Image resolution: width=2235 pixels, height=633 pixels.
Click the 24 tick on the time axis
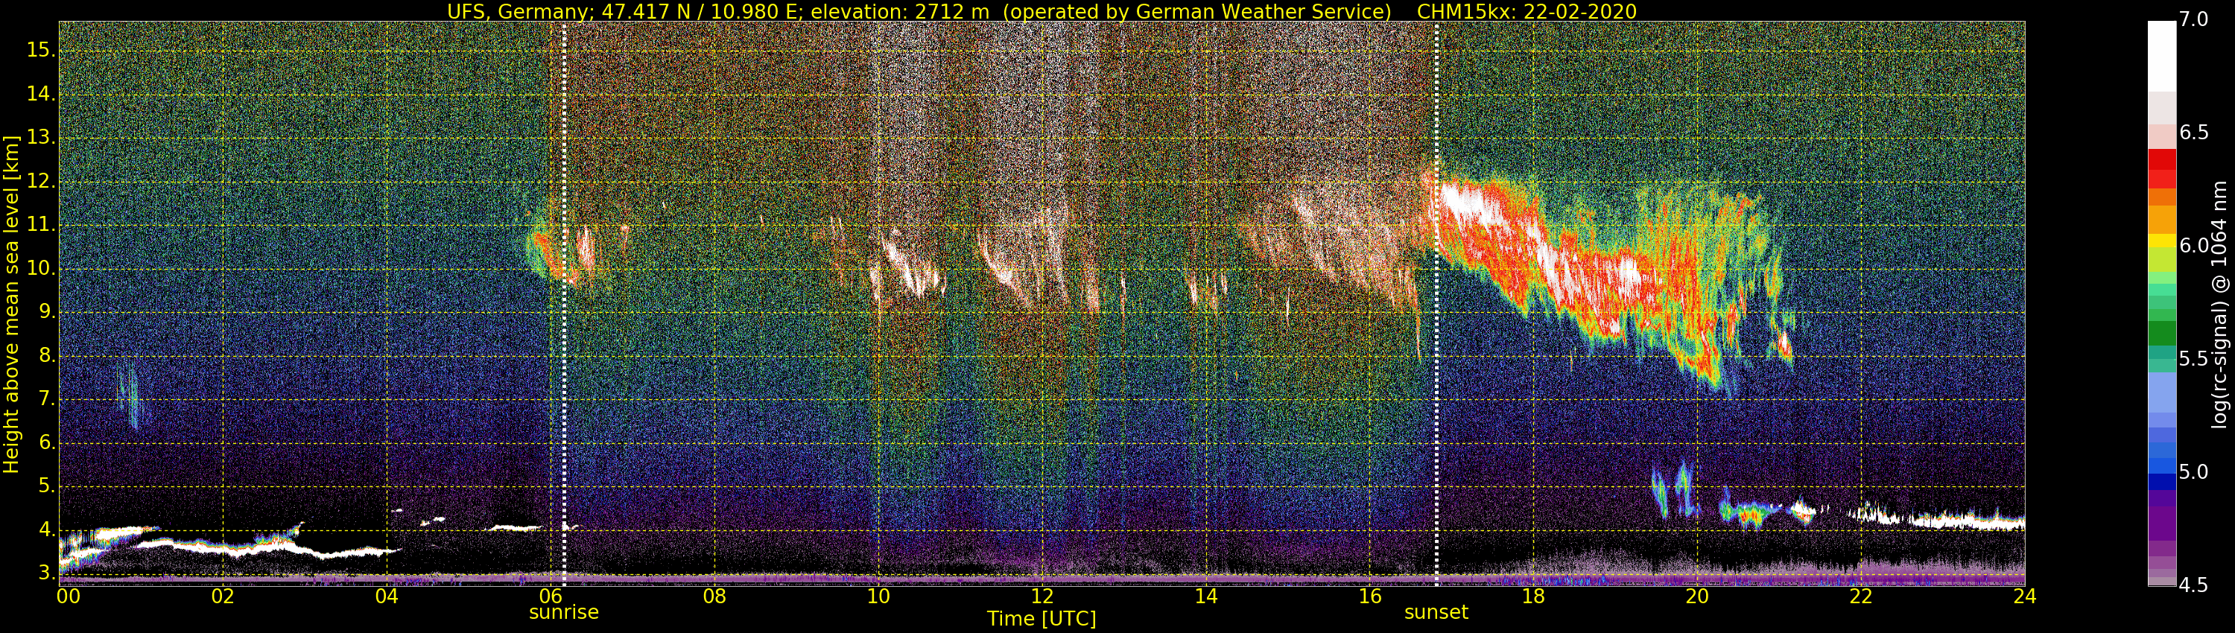tap(2024, 596)
